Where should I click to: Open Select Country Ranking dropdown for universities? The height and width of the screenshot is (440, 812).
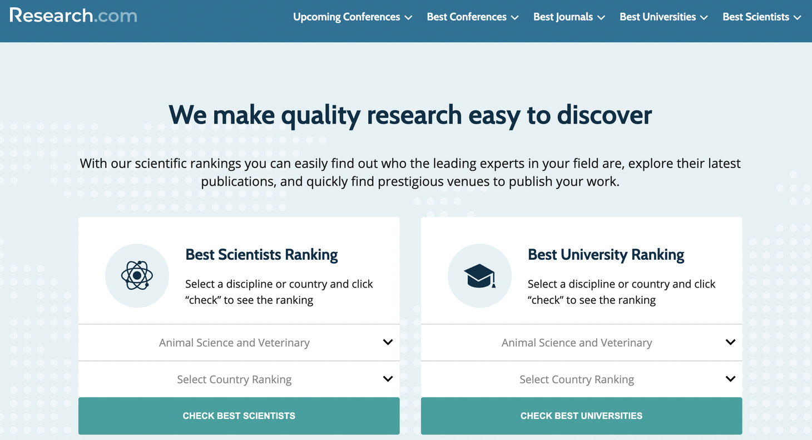[x=582, y=379]
